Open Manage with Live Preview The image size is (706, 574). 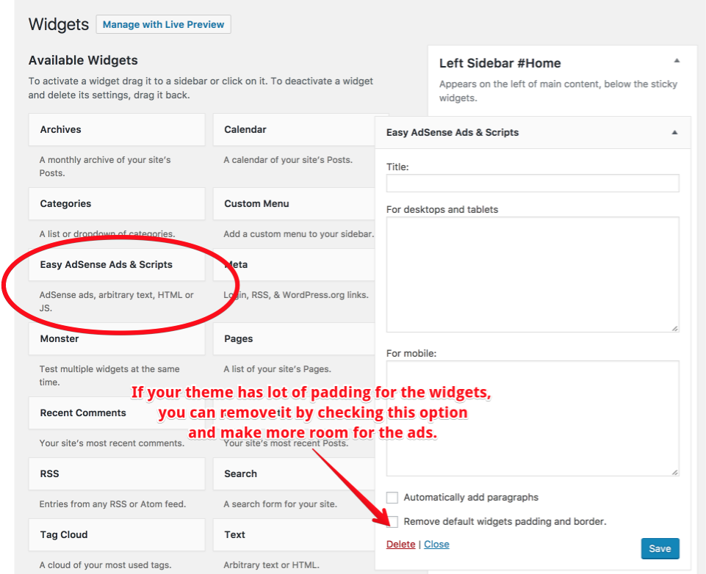coord(163,24)
